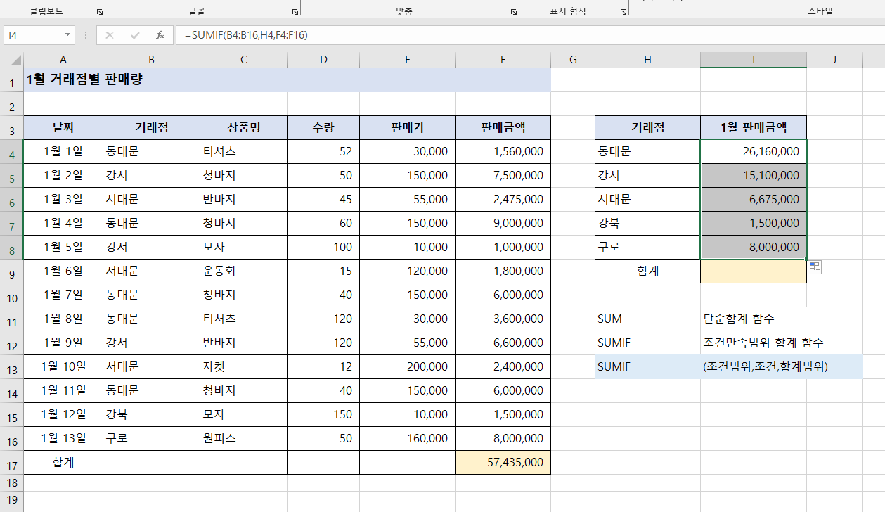The height and width of the screenshot is (512, 885).
Task: Click the (조건범위,조건,합계범위) syntax cell
Action: 765,367
